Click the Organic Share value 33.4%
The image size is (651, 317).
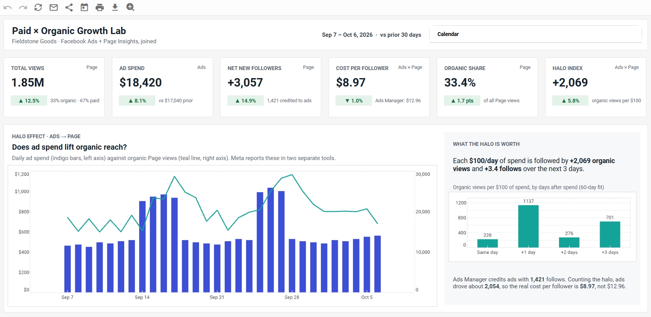coord(460,82)
